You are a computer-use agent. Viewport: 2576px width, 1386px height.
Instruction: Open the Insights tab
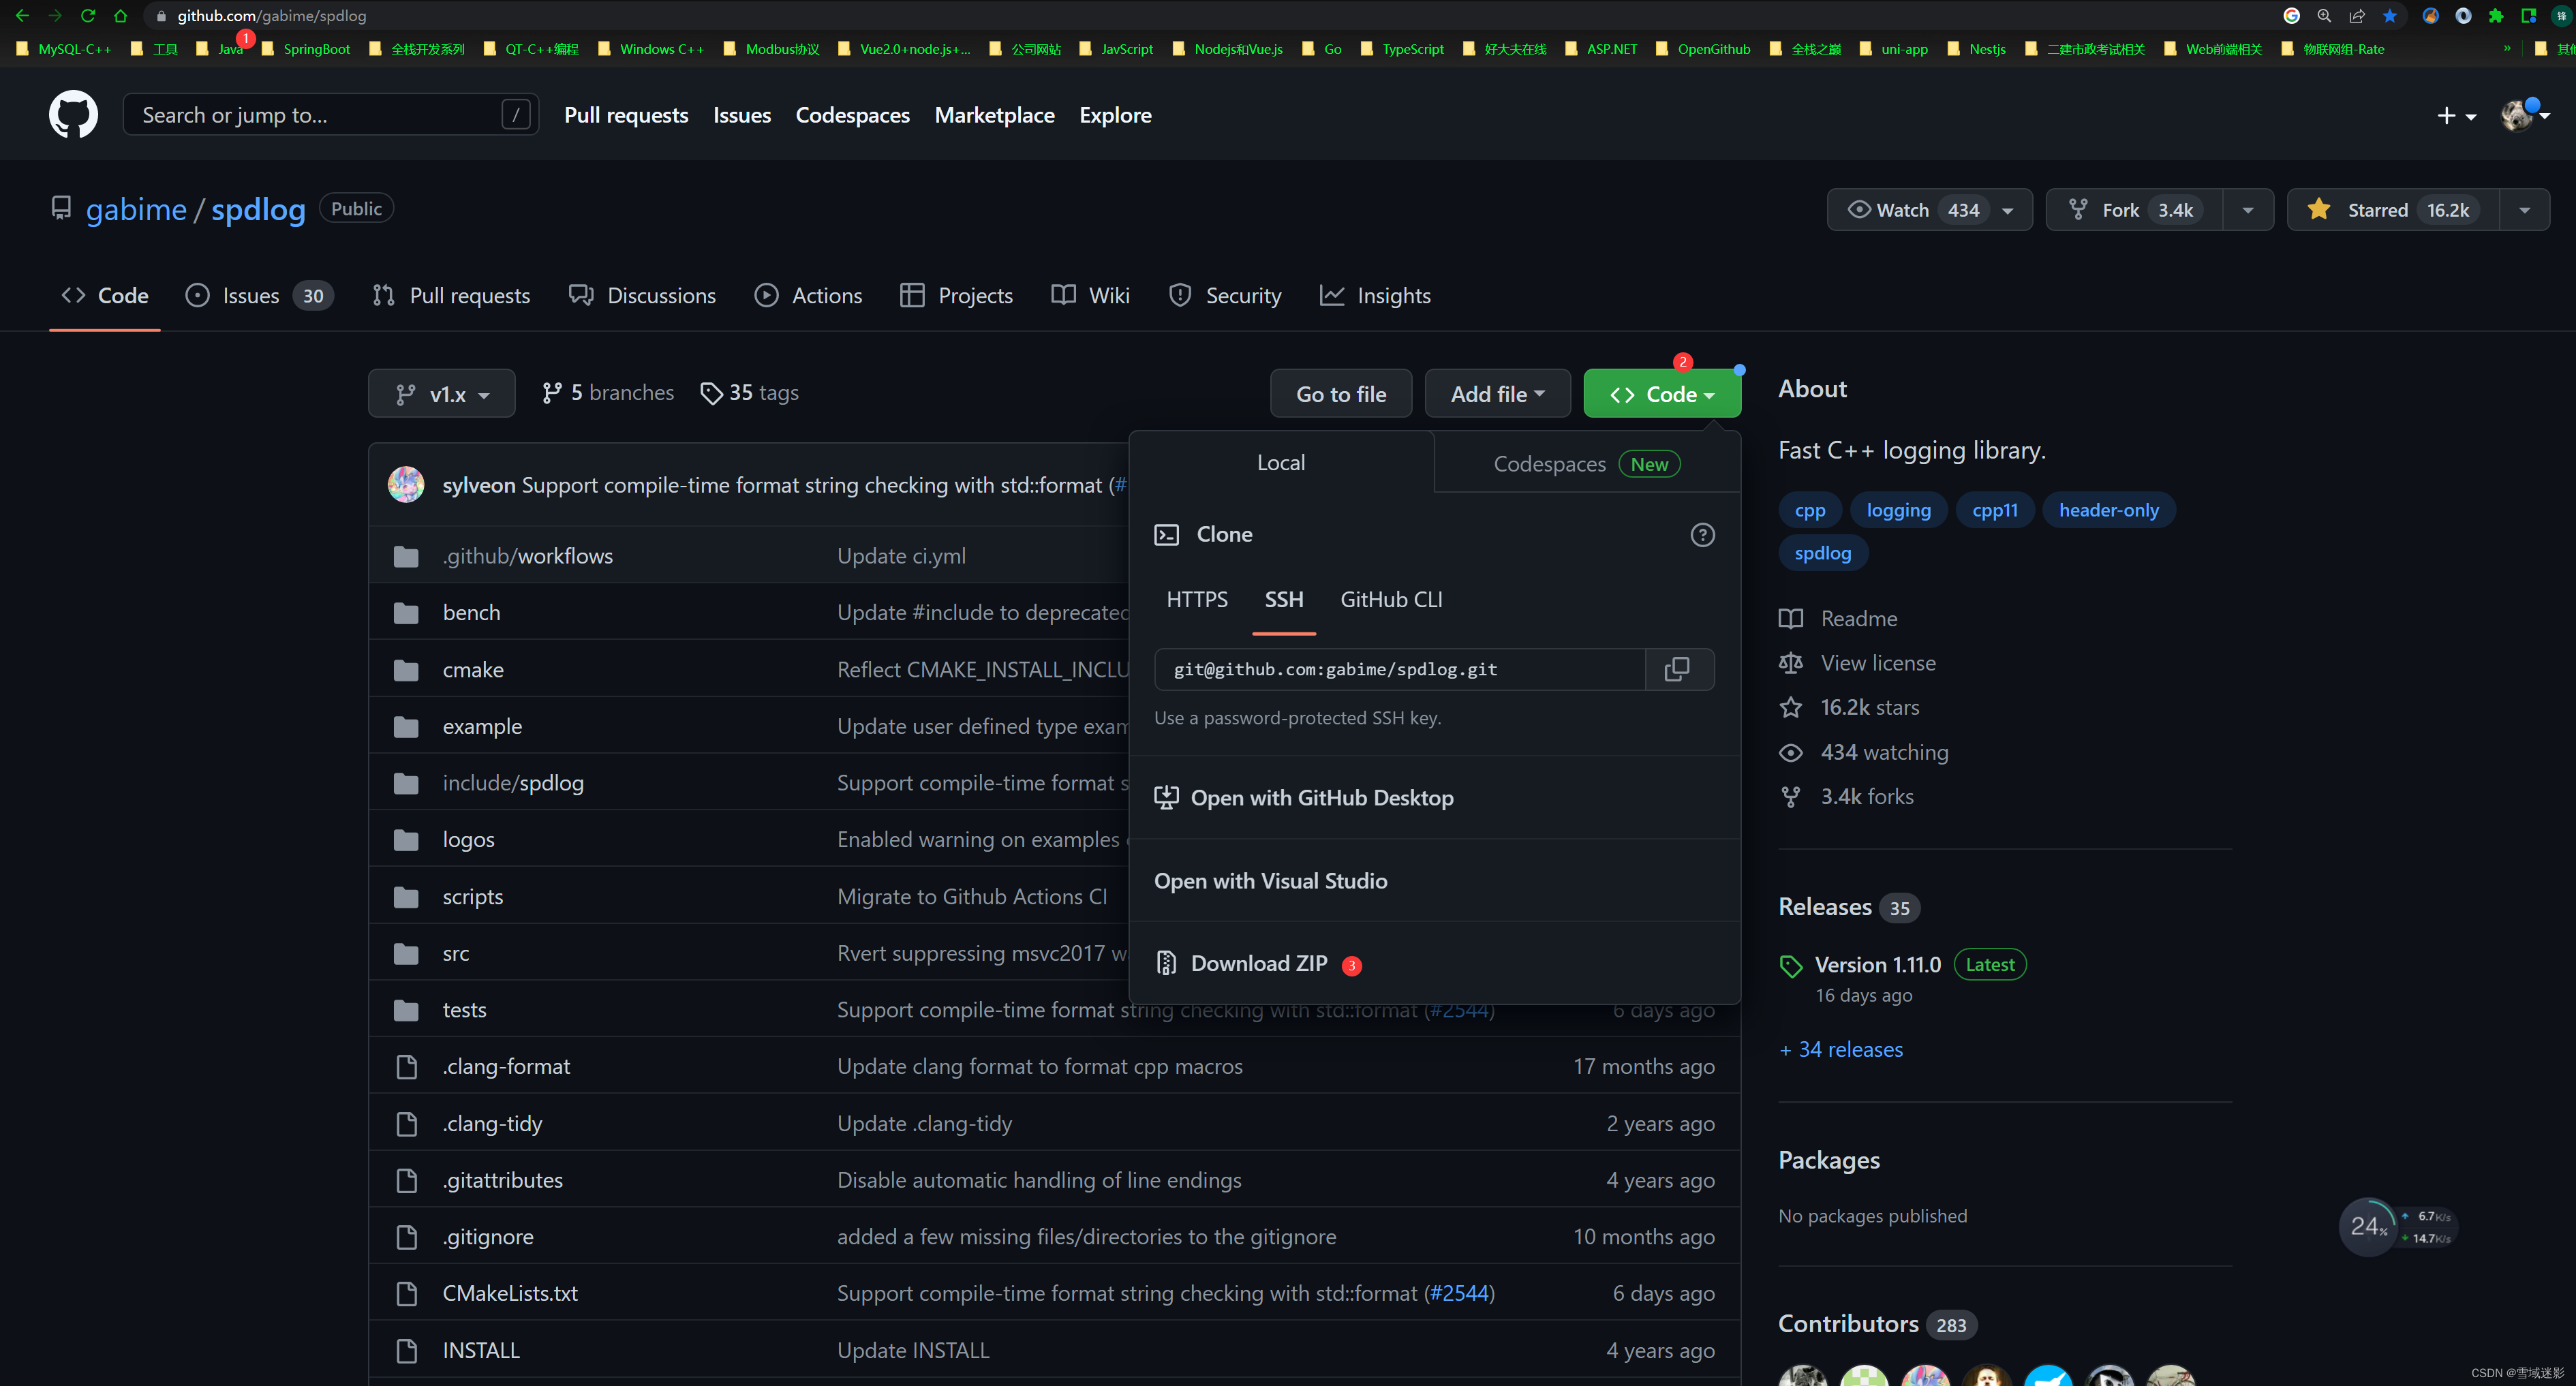click(x=1375, y=296)
